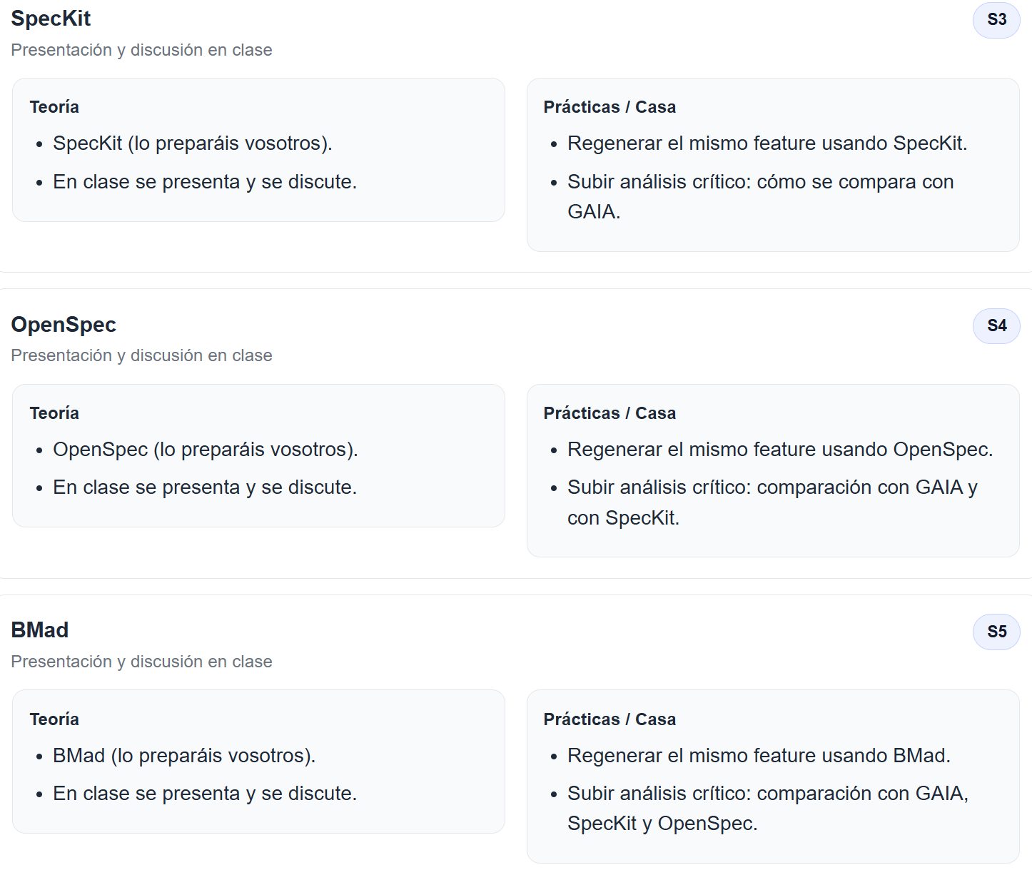Click 'Subir análisis crítico: cómo se compara' item

(761, 196)
